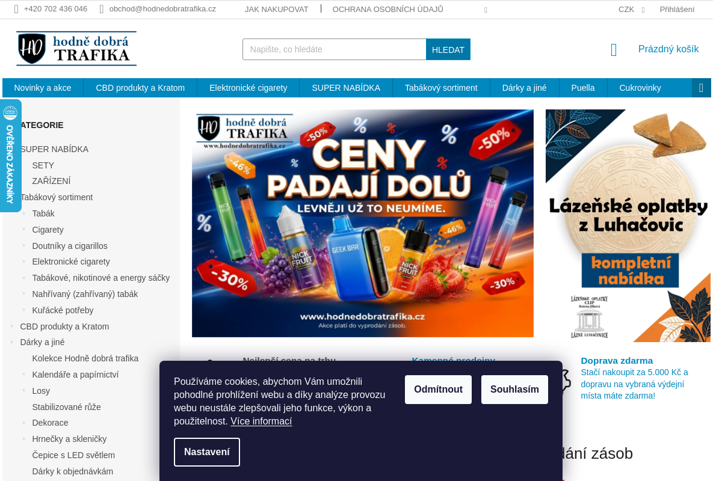Open the SUPER NABÍDKA navigation menu

click(346, 88)
